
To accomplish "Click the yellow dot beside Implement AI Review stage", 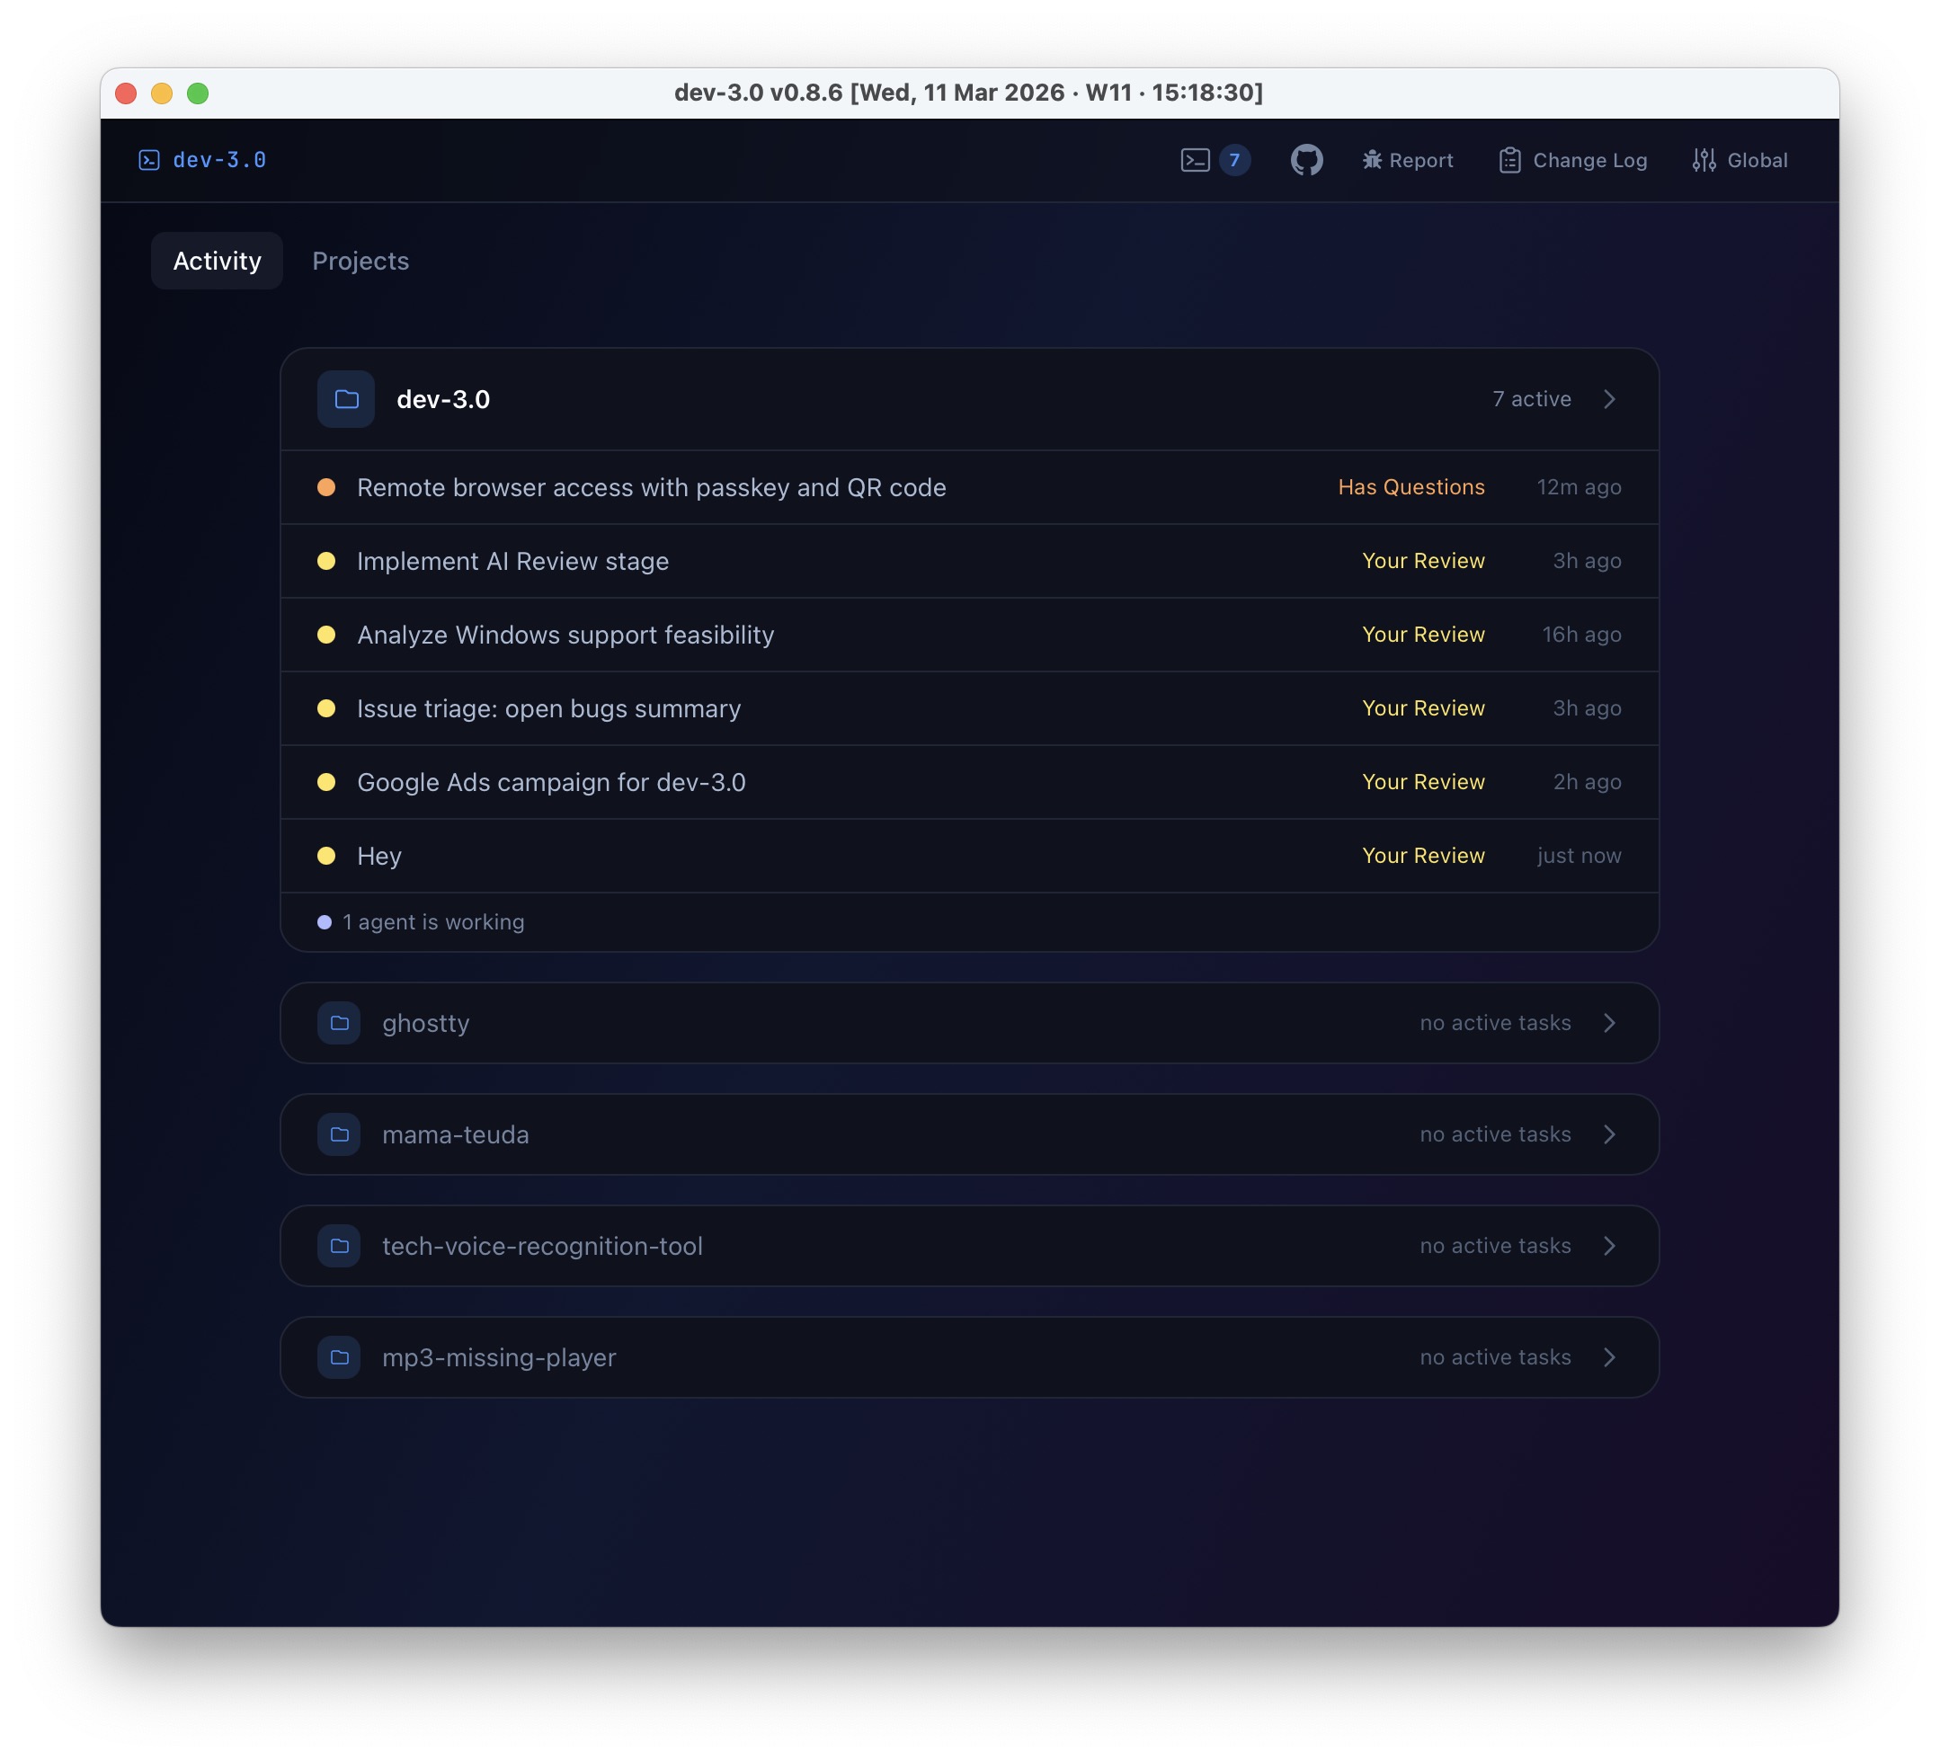I will 327,561.
